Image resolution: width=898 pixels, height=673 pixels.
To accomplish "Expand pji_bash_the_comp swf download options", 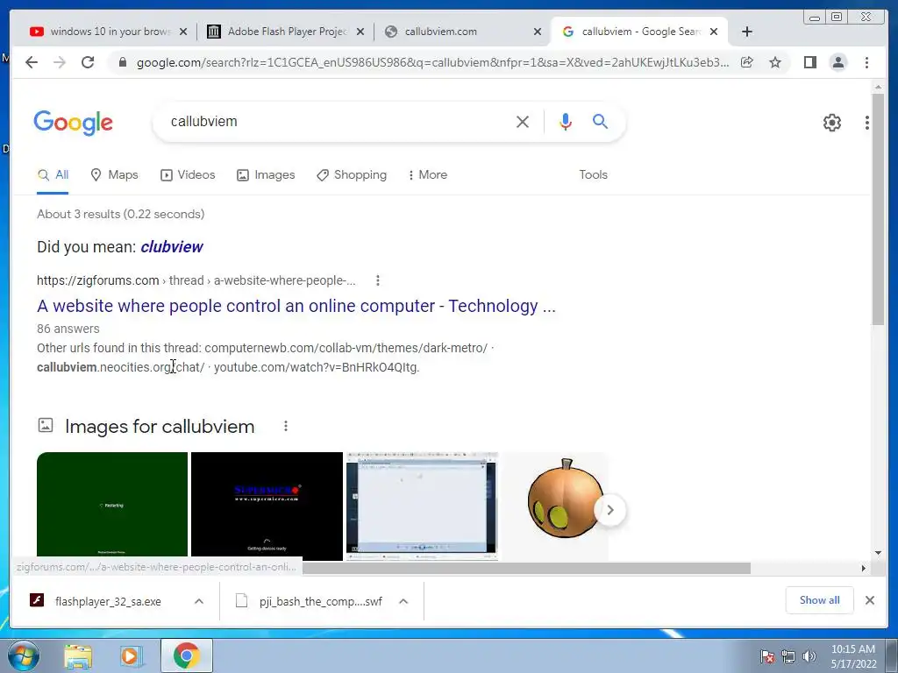I will coord(403,601).
